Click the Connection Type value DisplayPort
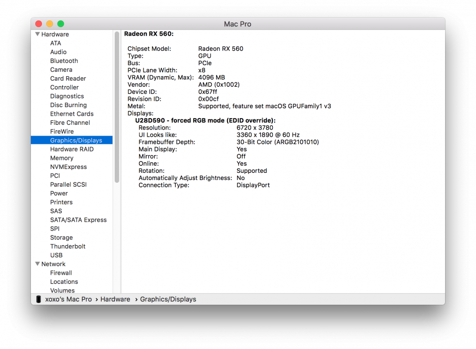The width and height of the screenshot is (476, 349). click(x=253, y=185)
